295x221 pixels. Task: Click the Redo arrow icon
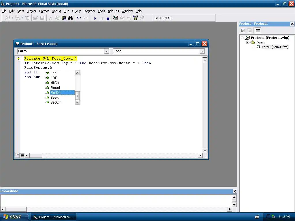[85, 18]
